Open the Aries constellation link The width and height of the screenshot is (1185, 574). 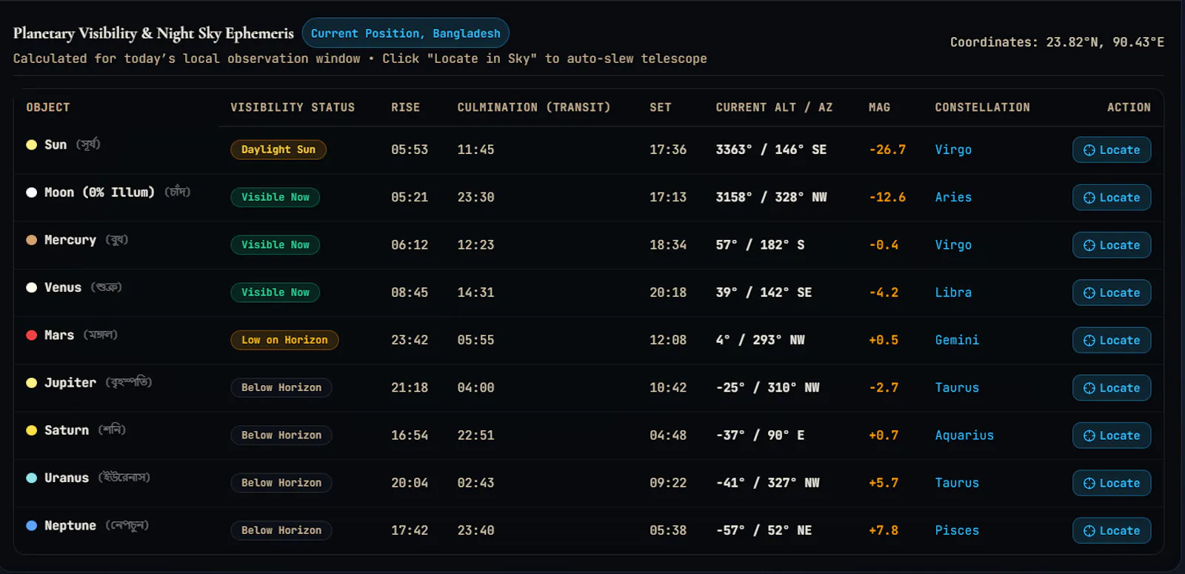pyautogui.click(x=953, y=197)
